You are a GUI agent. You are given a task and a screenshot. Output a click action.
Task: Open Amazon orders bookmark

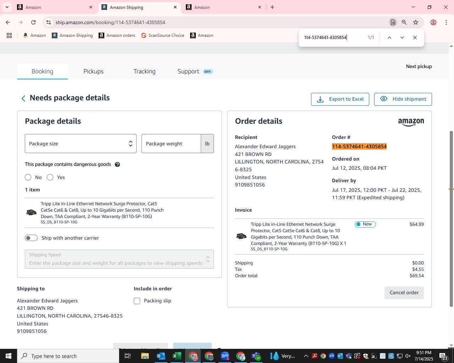coord(117,35)
